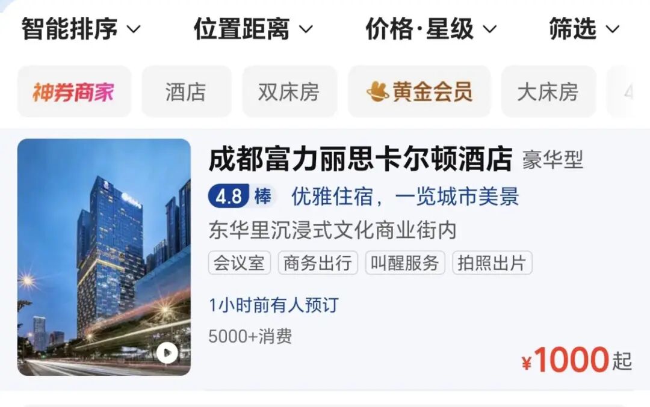Tap the 商务出行 tag
The image size is (650, 407).
[318, 263]
